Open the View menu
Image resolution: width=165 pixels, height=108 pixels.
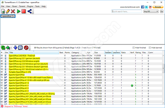coord(8,6)
